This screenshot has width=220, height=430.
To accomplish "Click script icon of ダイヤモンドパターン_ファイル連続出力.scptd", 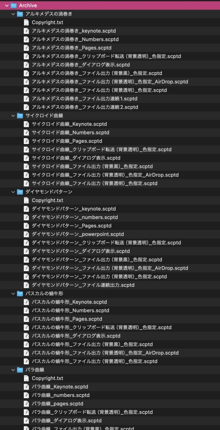I will pos(27,285).
